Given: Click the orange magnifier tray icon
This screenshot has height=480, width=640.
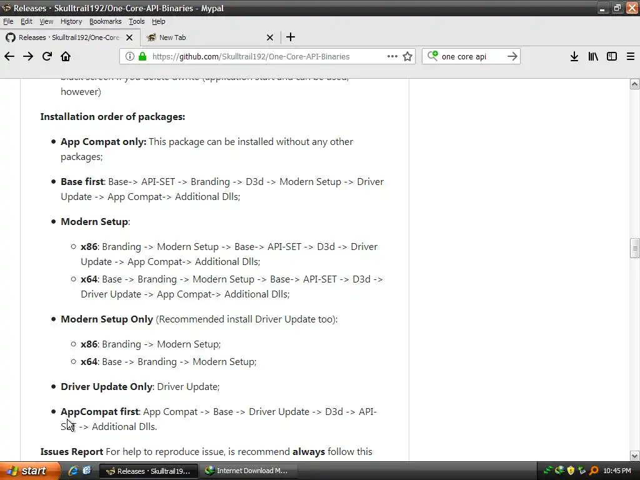Looking at the screenshot, I should coord(594,471).
